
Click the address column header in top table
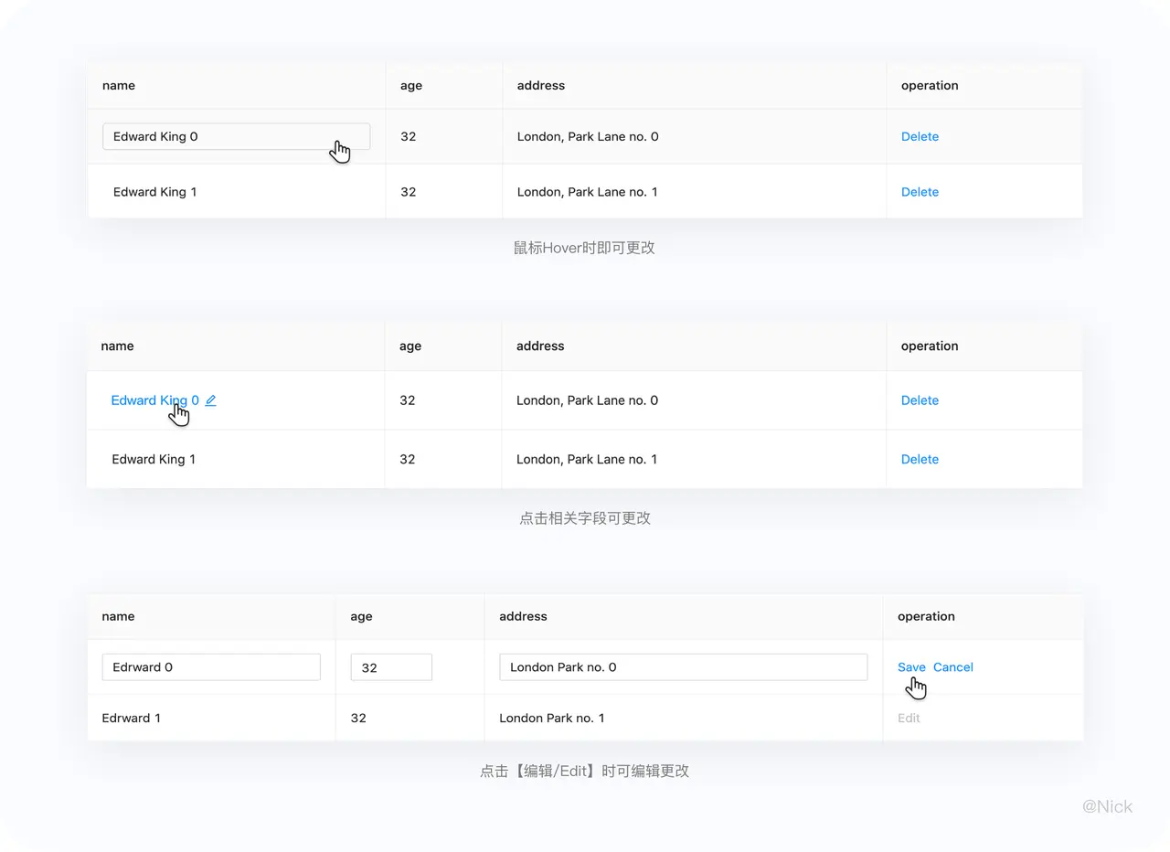pyautogui.click(x=541, y=85)
